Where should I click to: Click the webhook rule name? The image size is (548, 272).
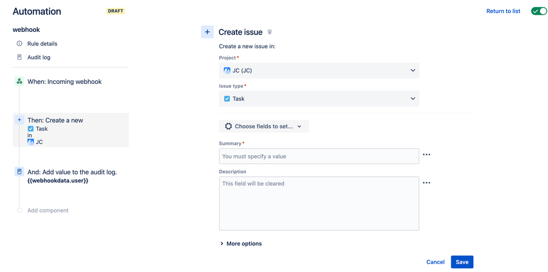(26, 30)
